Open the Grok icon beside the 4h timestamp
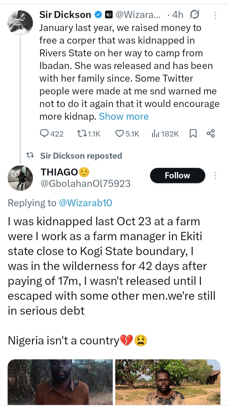The width and height of the screenshot is (228, 406). point(194,15)
